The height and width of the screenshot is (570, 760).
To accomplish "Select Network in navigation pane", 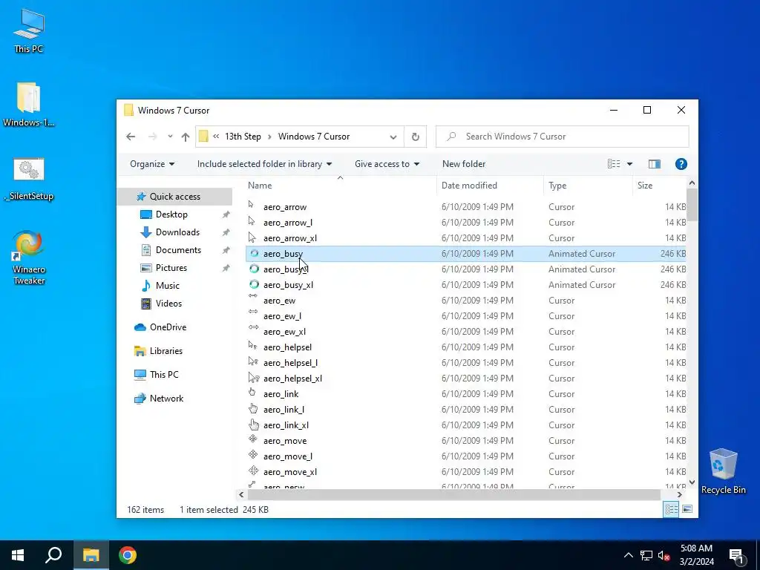I will (166, 399).
